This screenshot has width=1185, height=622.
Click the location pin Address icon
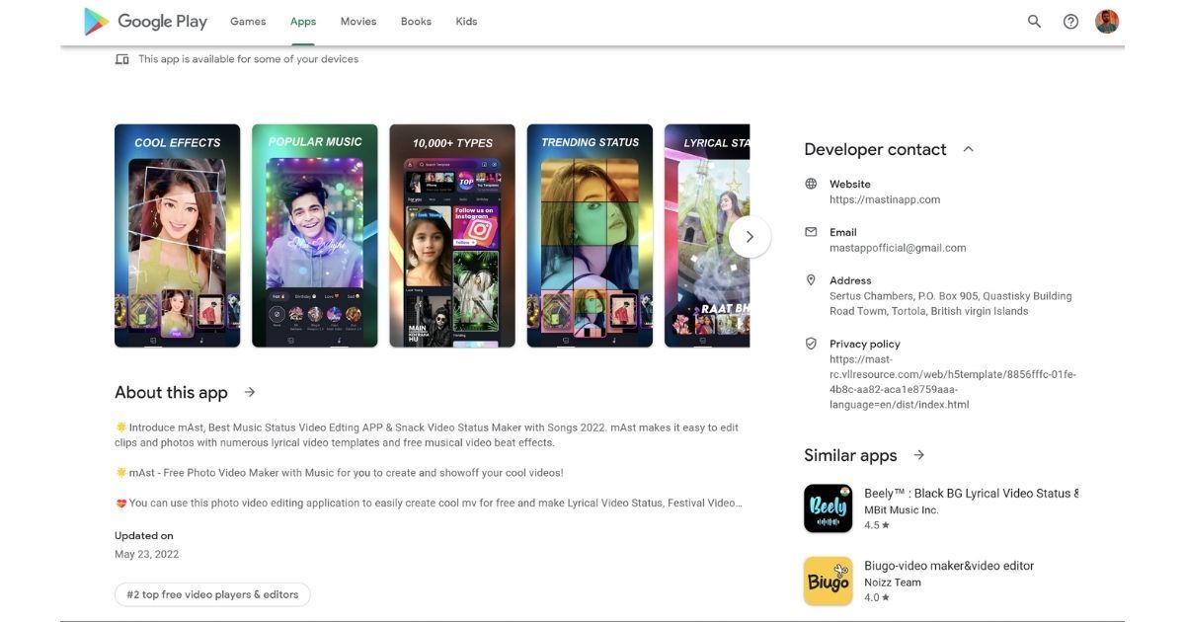click(811, 280)
